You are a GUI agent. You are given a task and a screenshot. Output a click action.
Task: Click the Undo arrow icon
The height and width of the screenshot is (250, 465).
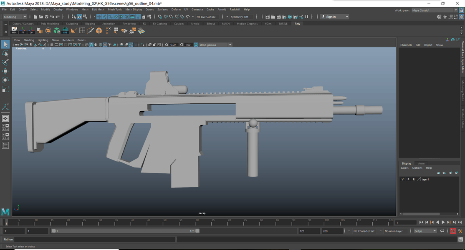(x=52, y=17)
